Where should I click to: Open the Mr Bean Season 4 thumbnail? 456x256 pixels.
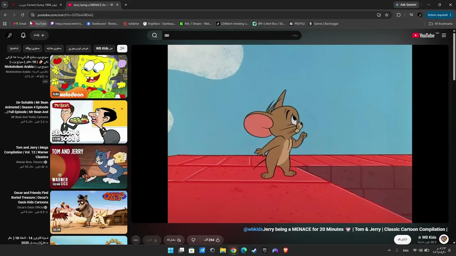(x=89, y=122)
